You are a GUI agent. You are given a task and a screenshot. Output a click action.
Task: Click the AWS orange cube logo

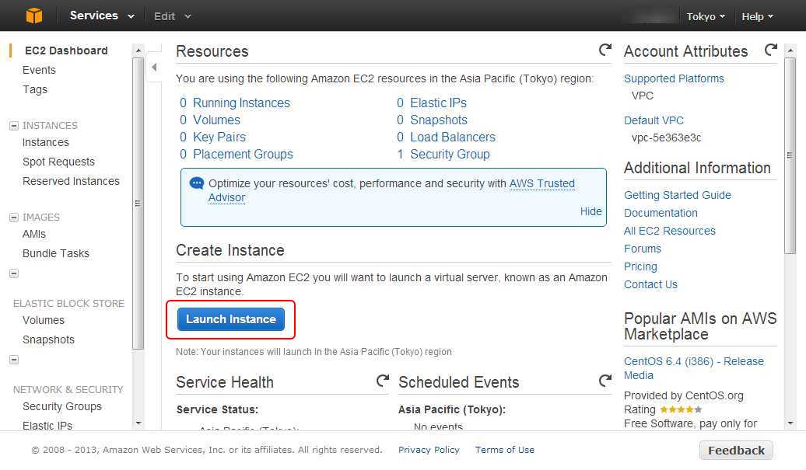click(34, 16)
